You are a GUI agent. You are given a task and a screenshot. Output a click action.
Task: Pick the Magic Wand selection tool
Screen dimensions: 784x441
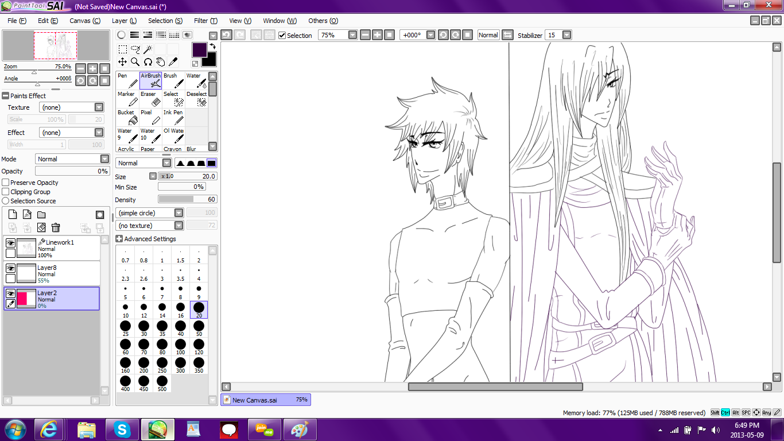click(x=148, y=49)
